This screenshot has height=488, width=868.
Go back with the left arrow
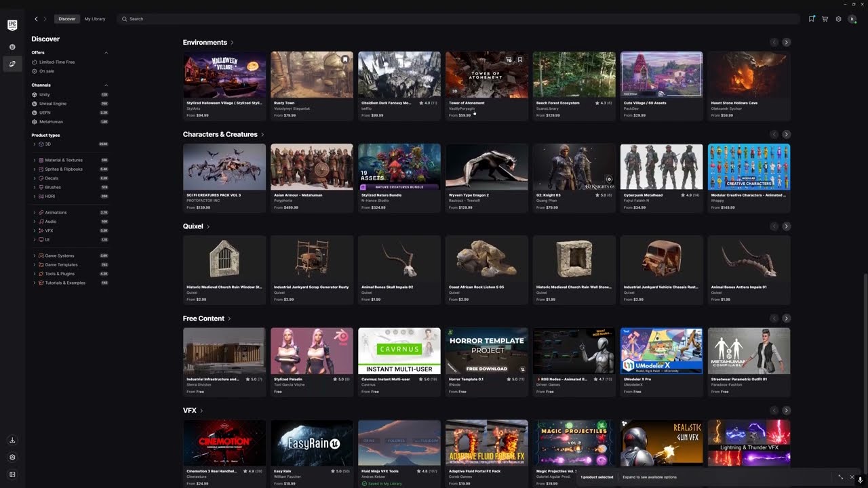pyautogui.click(x=36, y=19)
